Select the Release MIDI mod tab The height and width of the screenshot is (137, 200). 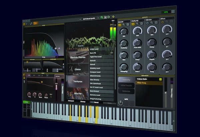(x=126, y=91)
